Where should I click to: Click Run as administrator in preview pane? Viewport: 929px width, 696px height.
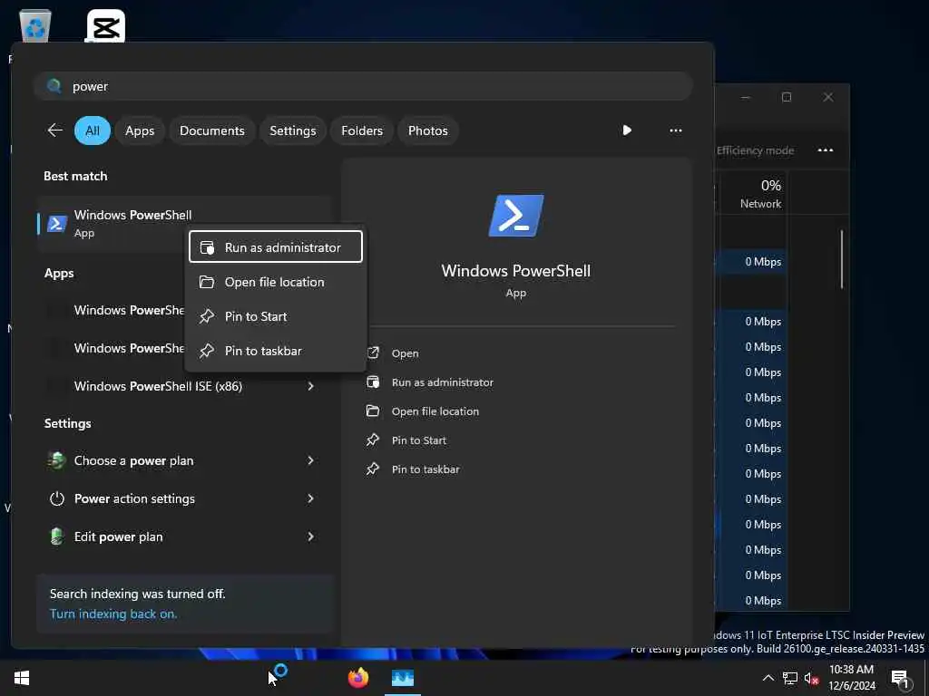(443, 382)
